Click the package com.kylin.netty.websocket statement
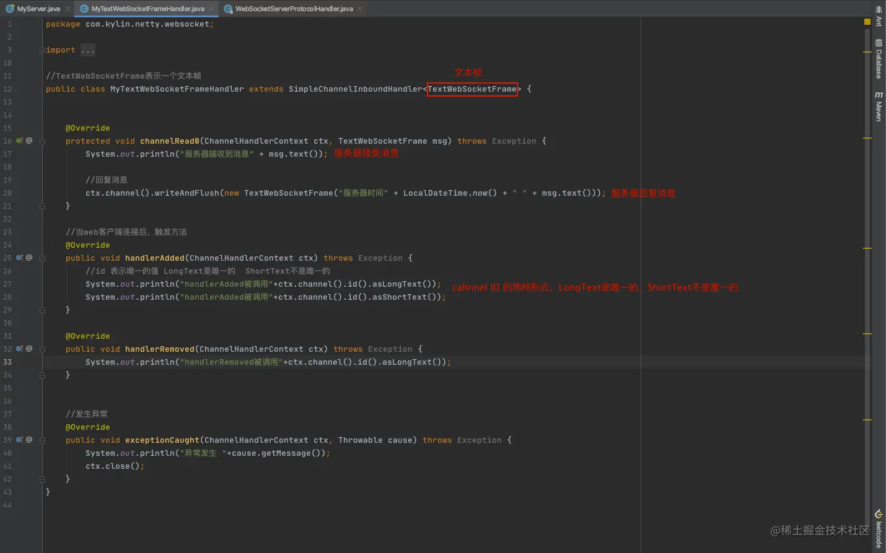 (x=130, y=24)
